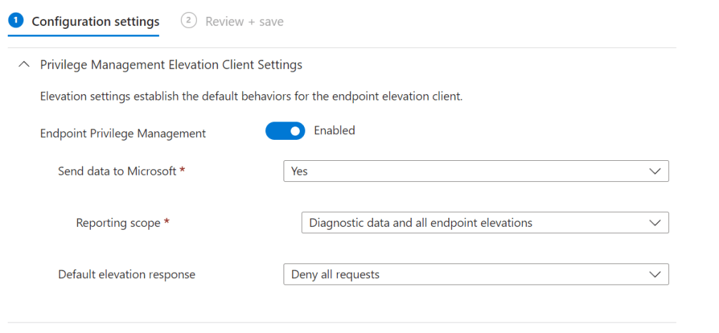
Task: Open the Review + save tab
Action: [x=244, y=22]
